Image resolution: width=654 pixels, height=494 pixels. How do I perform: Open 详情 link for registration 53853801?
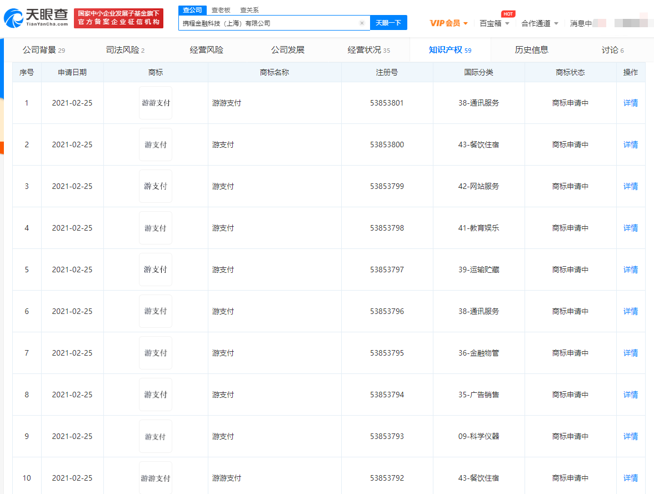click(x=630, y=103)
